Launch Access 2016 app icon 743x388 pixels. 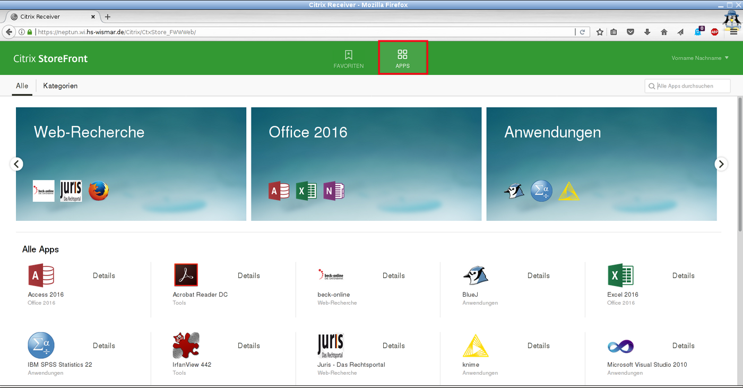[x=41, y=275]
